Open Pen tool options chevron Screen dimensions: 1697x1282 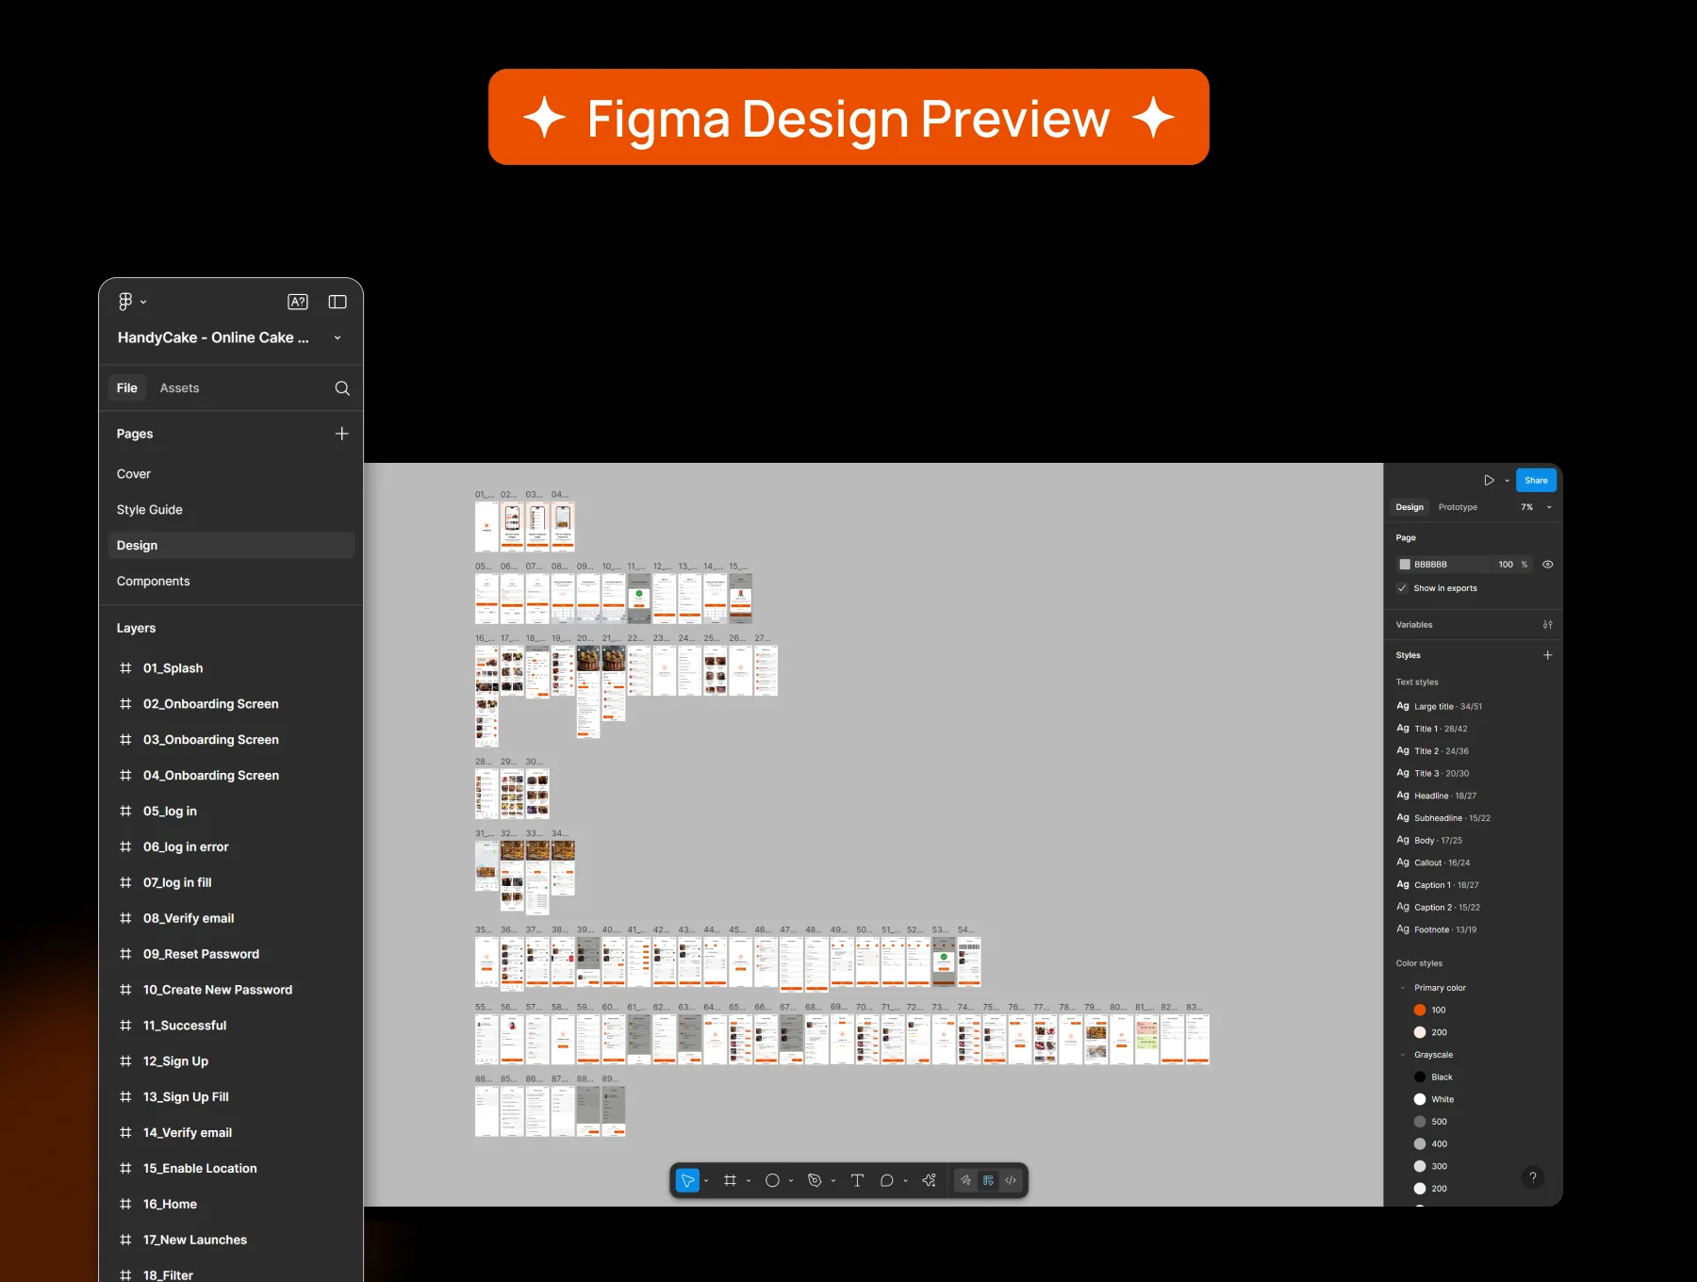pos(833,1181)
